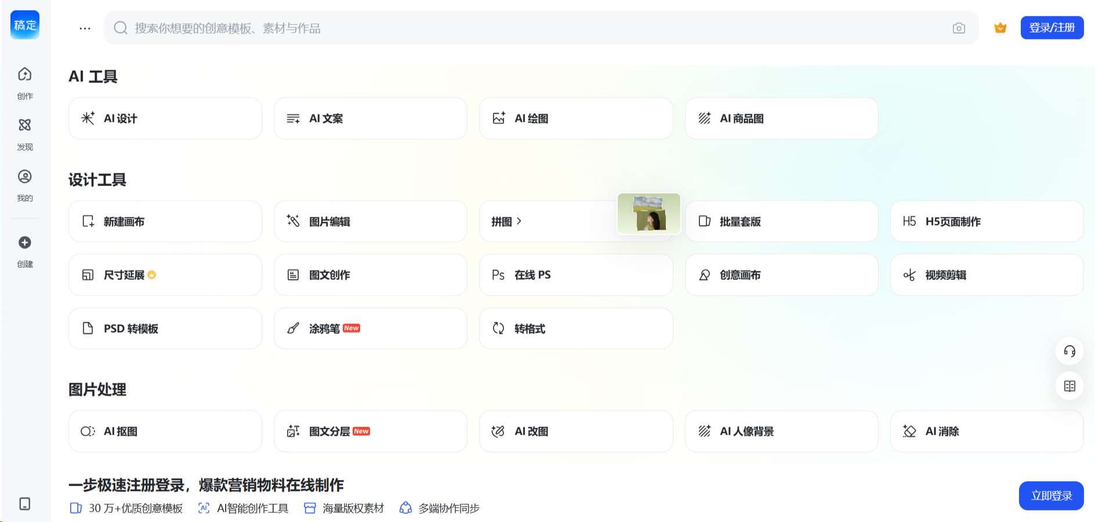Open the customer service headset icon

click(1069, 351)
